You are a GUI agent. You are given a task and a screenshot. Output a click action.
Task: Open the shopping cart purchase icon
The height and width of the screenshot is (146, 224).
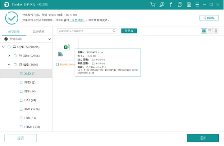tap(153, 4)
